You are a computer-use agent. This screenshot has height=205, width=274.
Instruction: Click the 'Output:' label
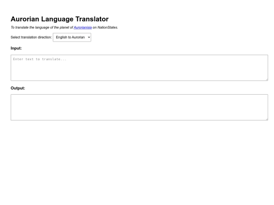[18, 88]
